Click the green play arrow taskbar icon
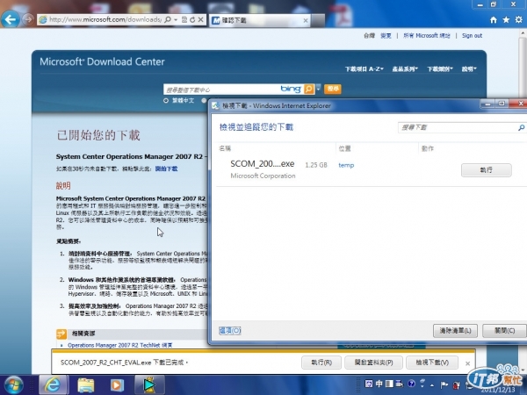 tap(149, 385)
